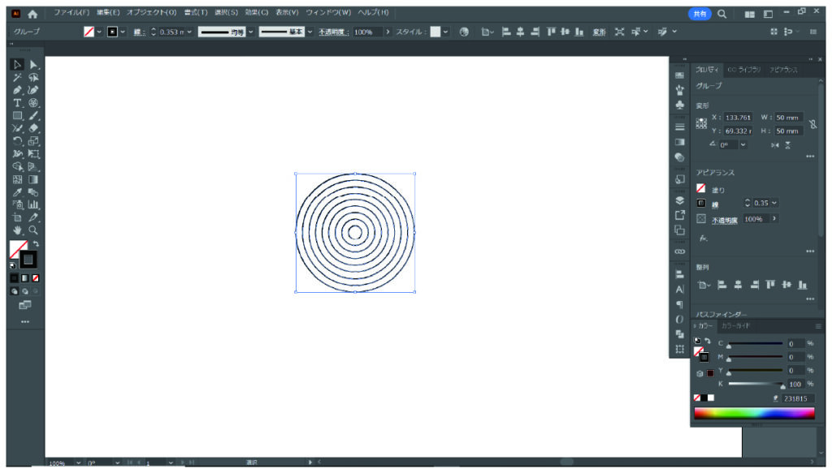832x473 pixels.
Task: Set Gradient mode button below fill/stroke
Action: [x=25, y=278]
